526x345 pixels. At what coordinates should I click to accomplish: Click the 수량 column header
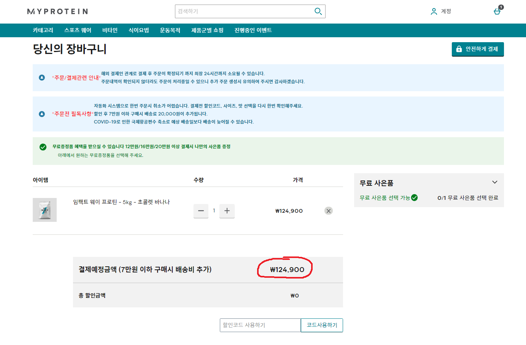pos(199,180)
